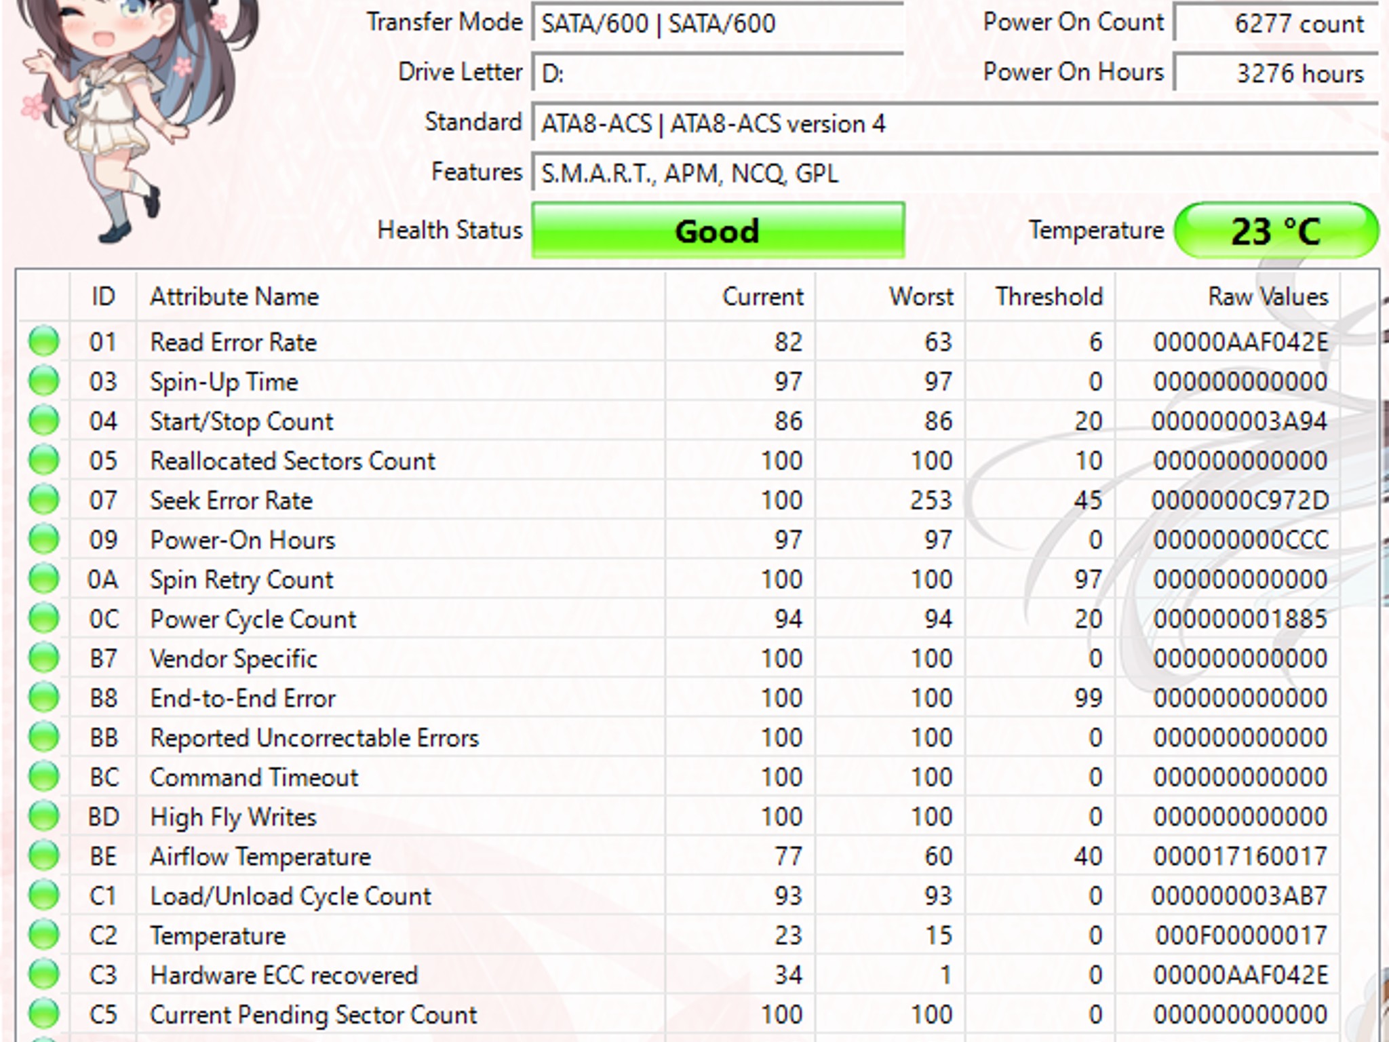Click the Raw Values column header
Image resolution: width=1389 pixels, height=1042 pixels.
[x=1228, y=296]
